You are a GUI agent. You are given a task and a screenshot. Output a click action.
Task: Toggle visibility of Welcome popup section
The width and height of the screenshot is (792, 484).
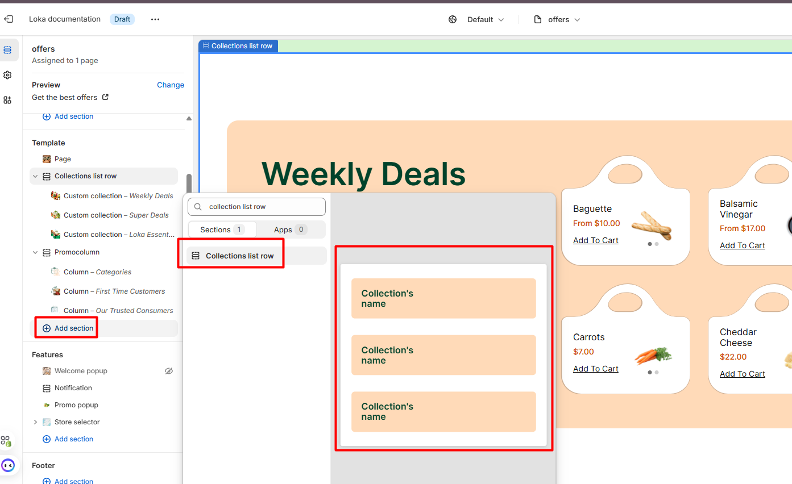[169, 371]
